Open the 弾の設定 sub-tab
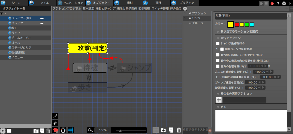 tap(176, 8)
